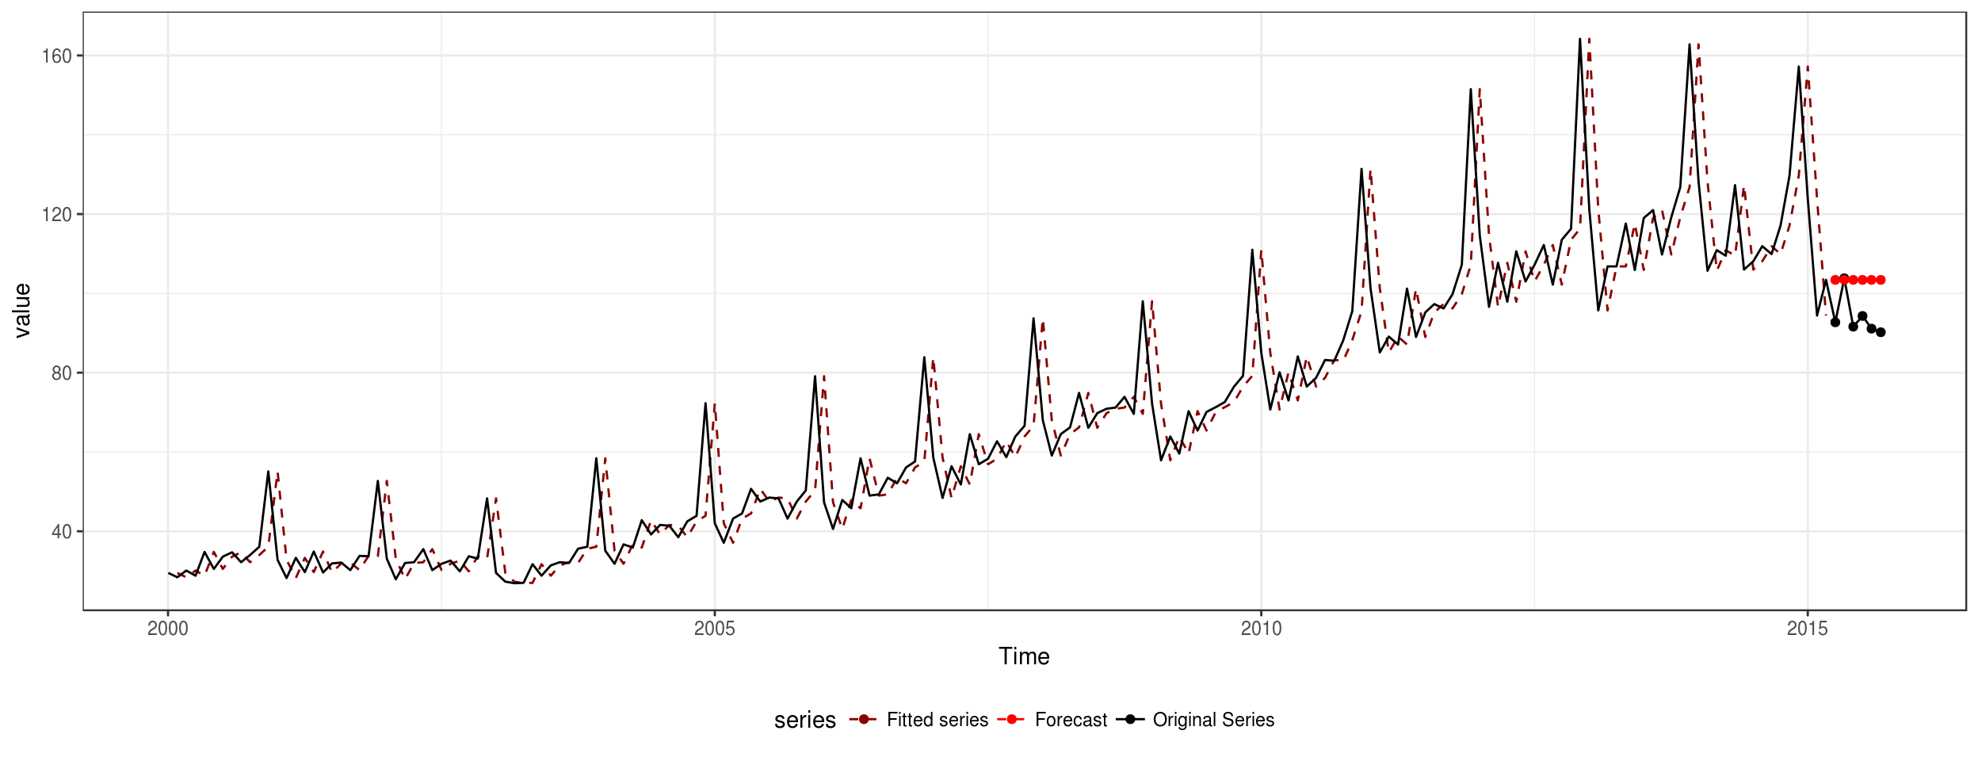Click the 80 tick label on y-axis
The height and width of the screenshot is (761, 1978).
(x=61, y=373)
